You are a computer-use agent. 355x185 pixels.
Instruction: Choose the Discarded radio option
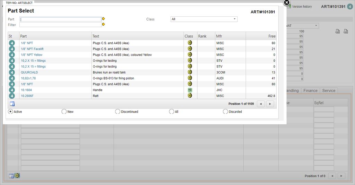tap(225, 112)
